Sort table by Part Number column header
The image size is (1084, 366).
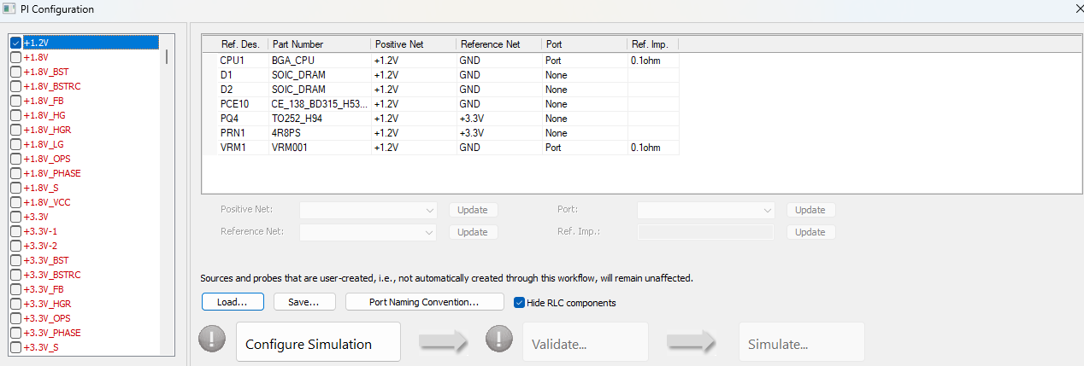pos(319,44)
